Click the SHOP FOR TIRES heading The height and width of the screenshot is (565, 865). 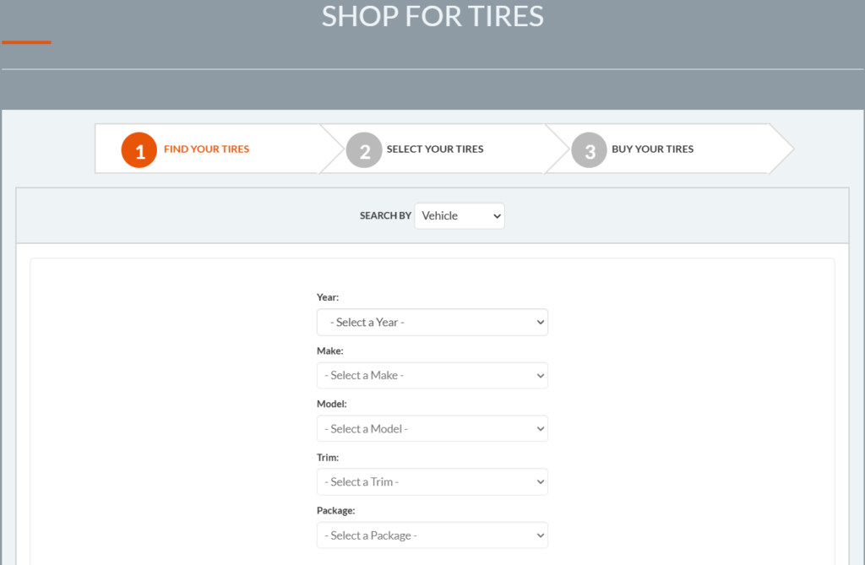point(432,16)
